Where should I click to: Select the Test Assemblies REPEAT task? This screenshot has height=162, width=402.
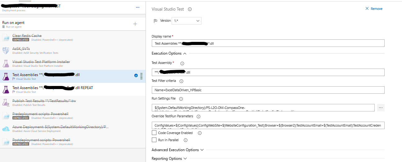click(x=73, y=89)
